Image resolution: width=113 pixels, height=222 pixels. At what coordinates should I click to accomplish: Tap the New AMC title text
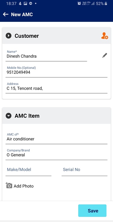22,14
